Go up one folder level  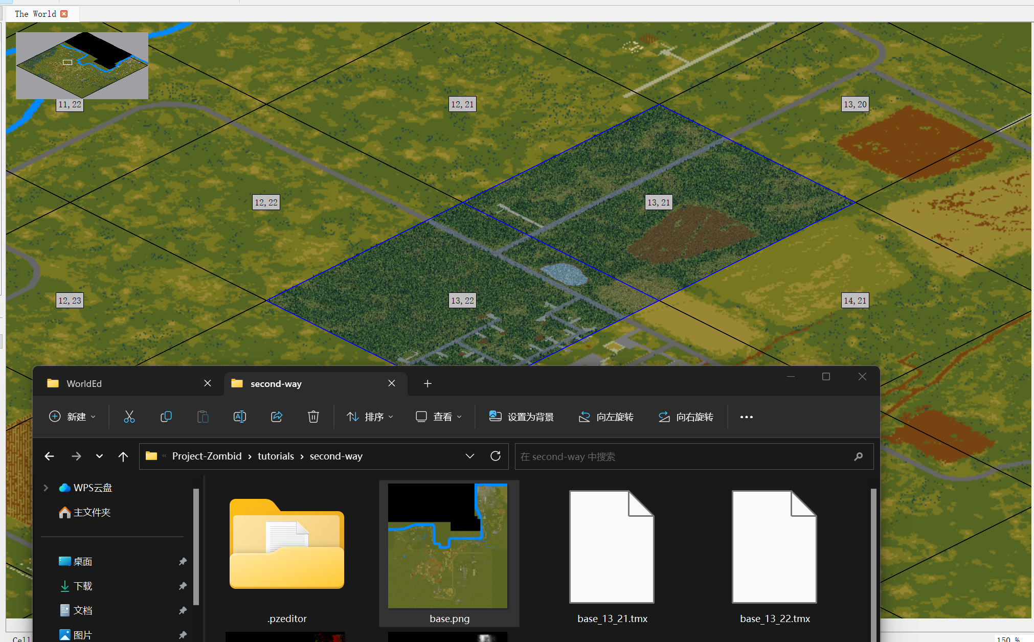click(123, 456)
